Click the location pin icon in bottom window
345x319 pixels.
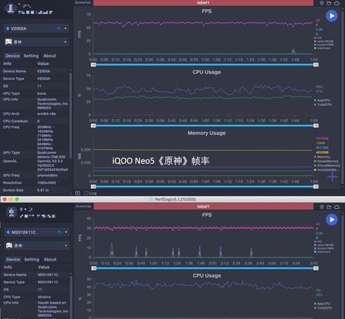(322, 207)
